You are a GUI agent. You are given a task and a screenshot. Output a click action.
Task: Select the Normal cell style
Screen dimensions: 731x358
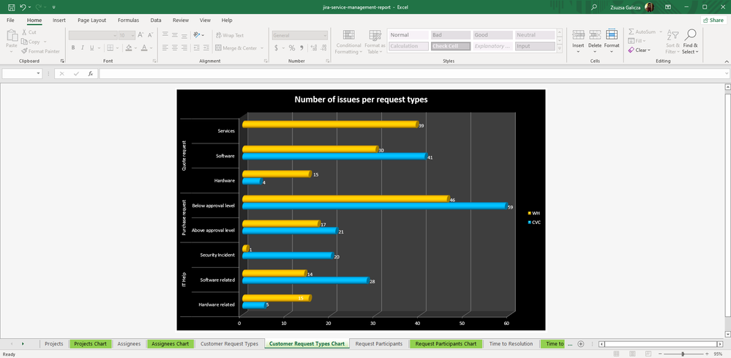point(408,35)
